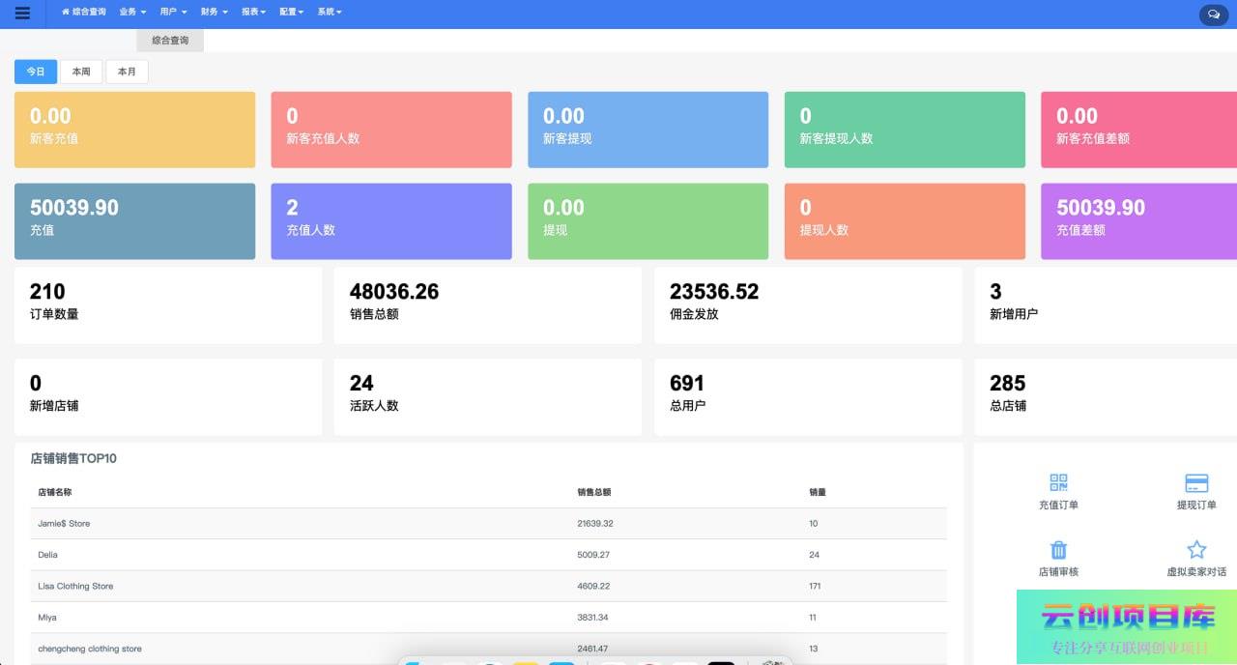Select the 综合查询 page tab
Viewport: 1237px width, 665px height.
point(170,41)
